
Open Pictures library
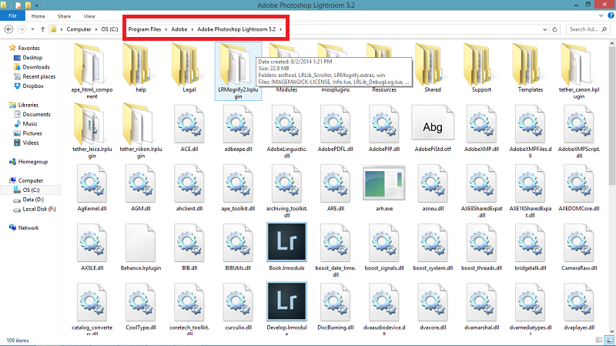[x=32, y=133]
